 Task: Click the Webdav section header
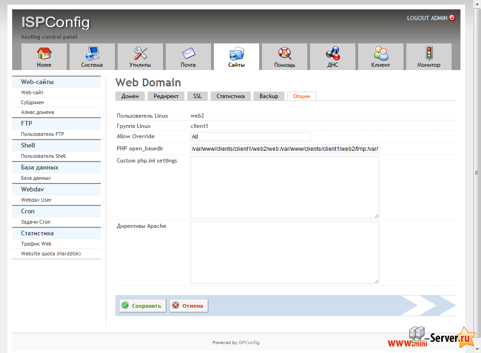pyautogui.click(x=57, y=189)
